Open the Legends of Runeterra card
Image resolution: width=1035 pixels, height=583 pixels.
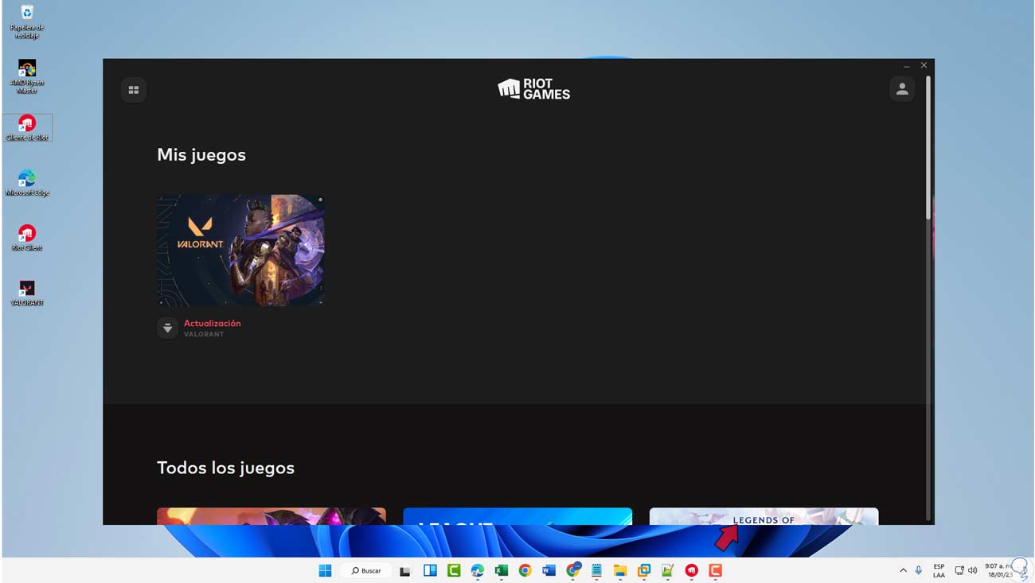pyautogui.click(x=764, y=516)
